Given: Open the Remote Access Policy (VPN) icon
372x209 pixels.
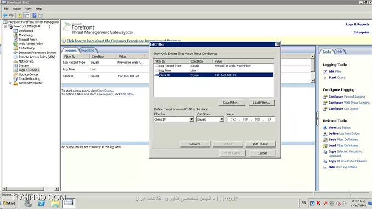Looking at the screenshot, I should (x=15, y=57).
